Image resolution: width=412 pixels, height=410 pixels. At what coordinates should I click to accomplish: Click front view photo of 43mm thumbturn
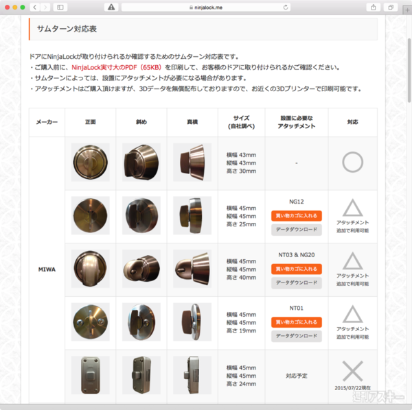(90, 162)
